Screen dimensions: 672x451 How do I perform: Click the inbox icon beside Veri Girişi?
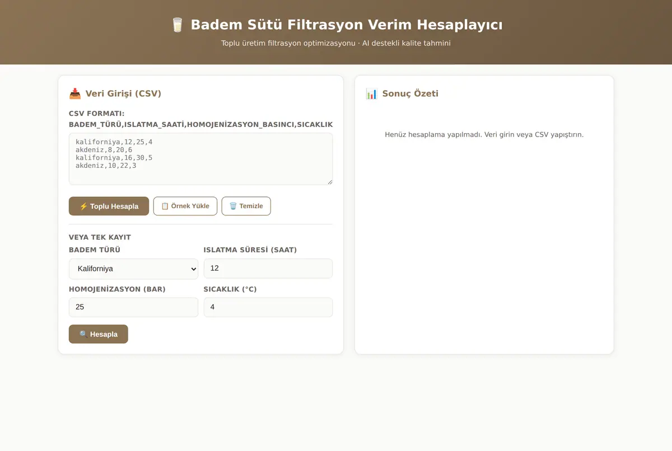(x=75, y=93)
